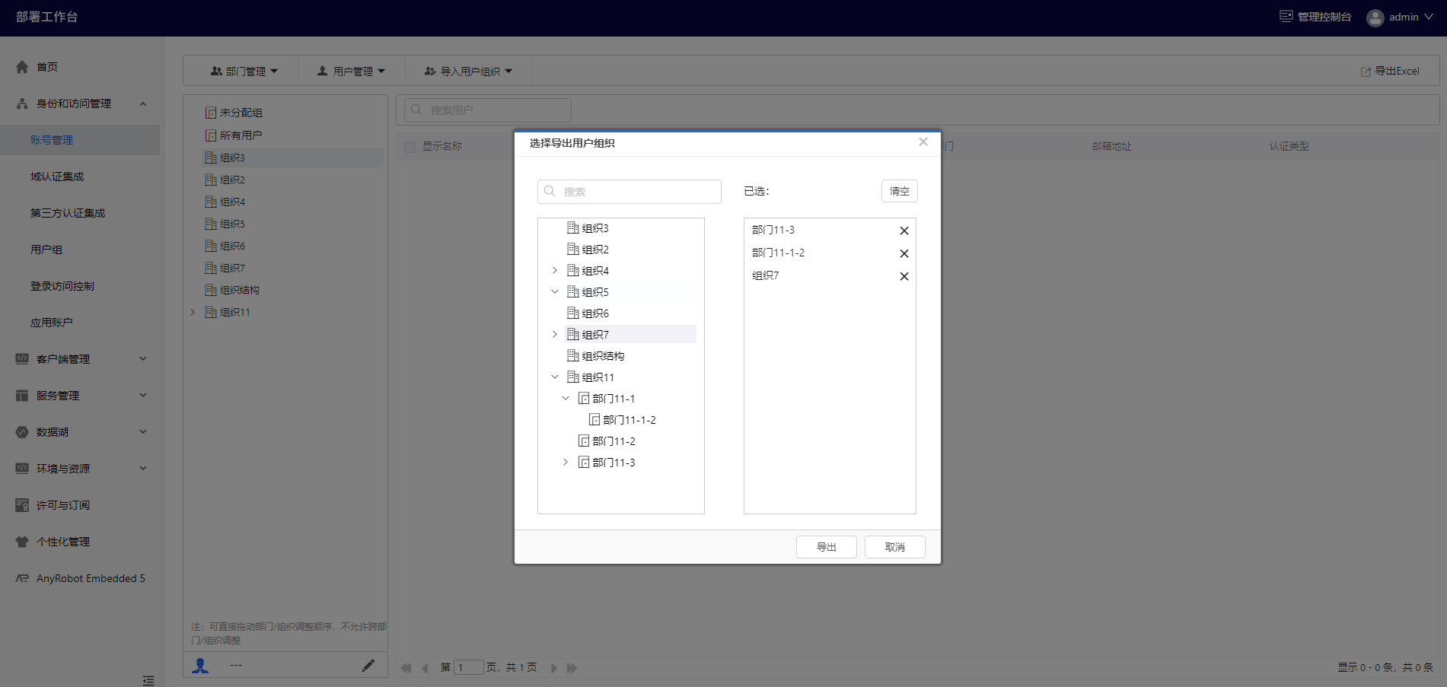Click the 取消 button
The width and height of the screenshot is (1447, 687).
(x=895, y=547)
